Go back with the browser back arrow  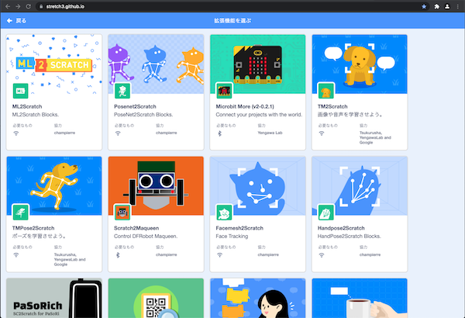(8, 6)
